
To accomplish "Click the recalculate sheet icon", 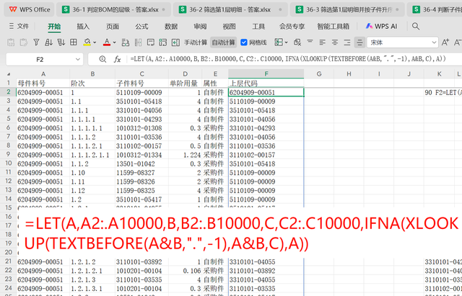I will [163, 42].
